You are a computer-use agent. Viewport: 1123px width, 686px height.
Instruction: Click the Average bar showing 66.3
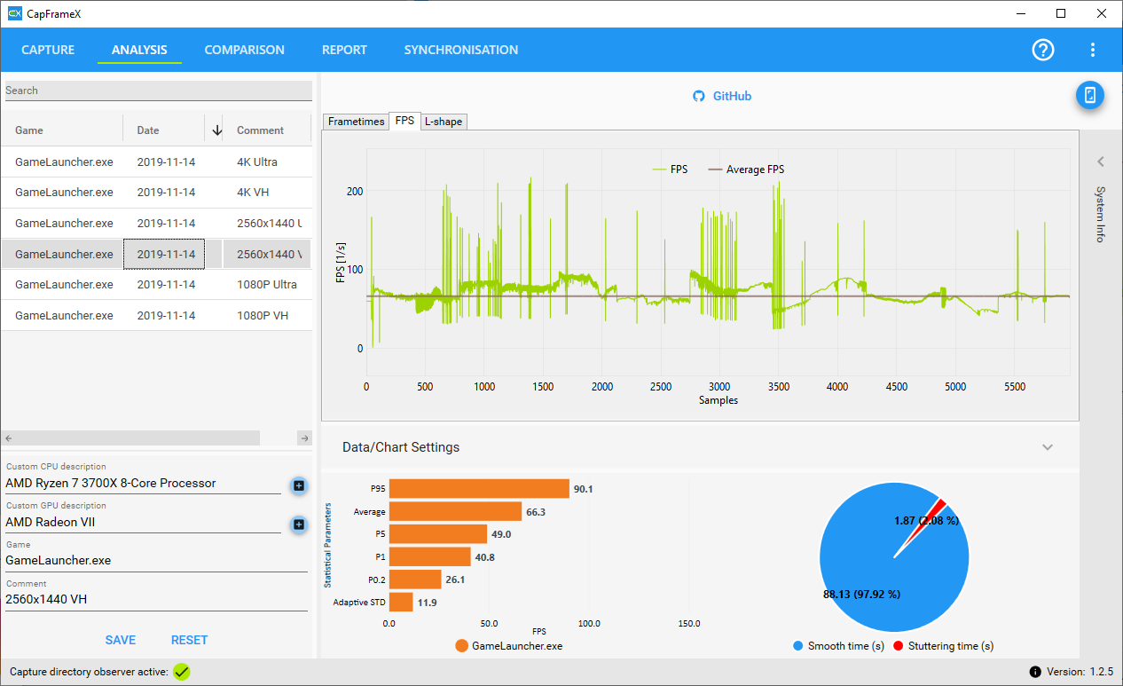pyautogui.click(x=455, y=511)
